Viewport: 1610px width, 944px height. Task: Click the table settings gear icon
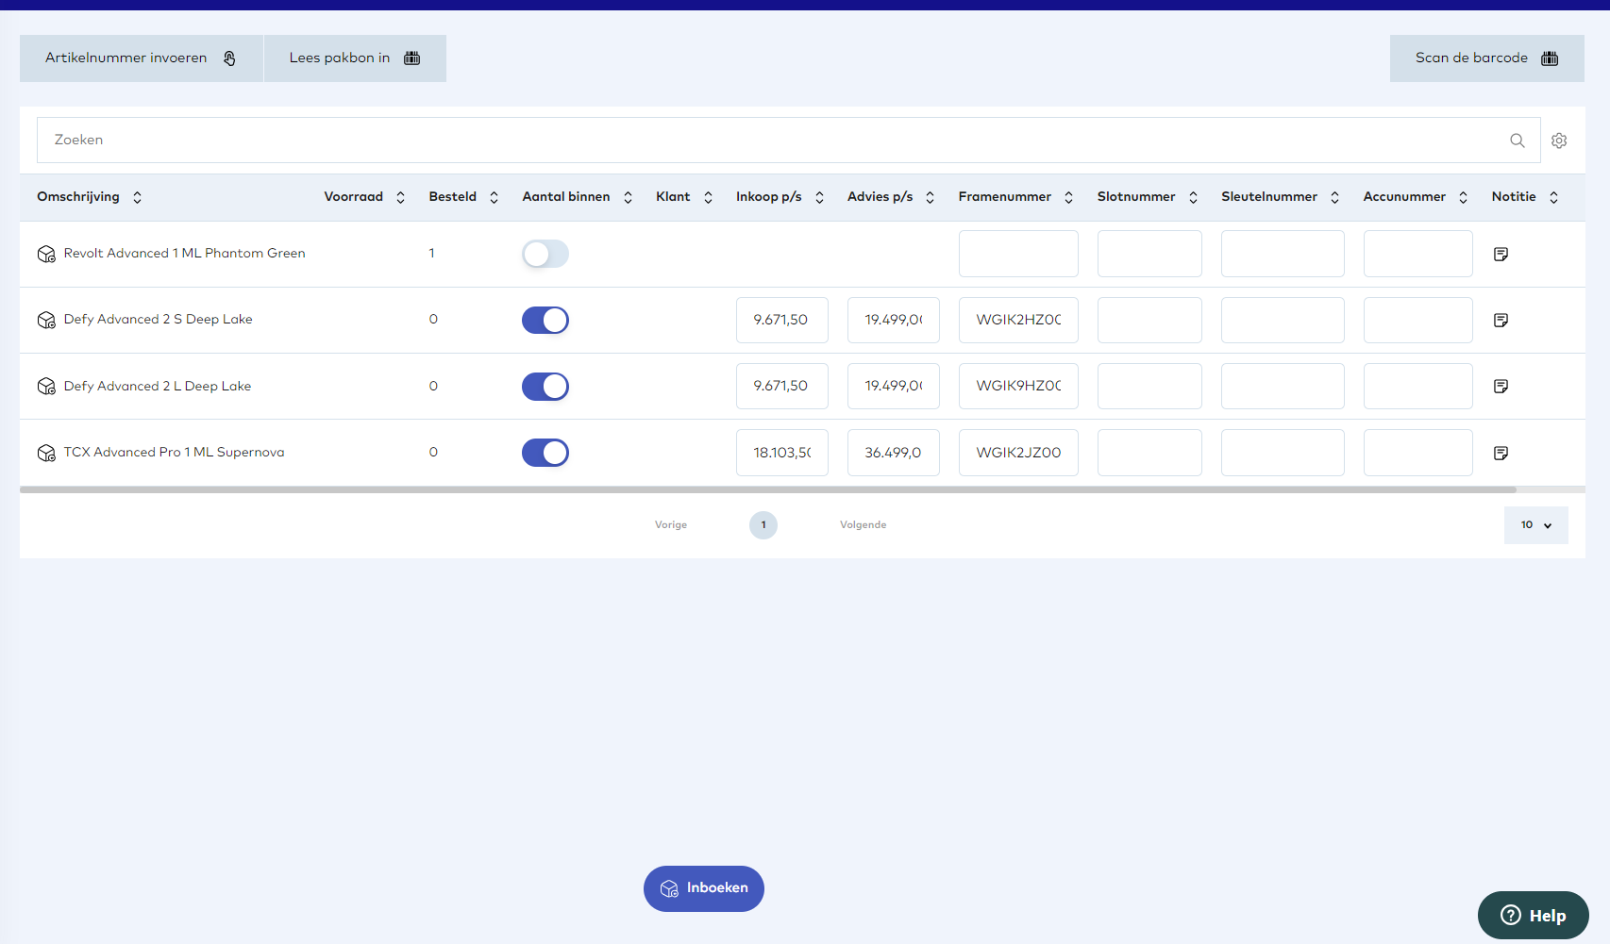[x=1559, y=141]
